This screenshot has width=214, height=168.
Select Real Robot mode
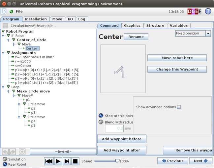[x=5, y=164]
